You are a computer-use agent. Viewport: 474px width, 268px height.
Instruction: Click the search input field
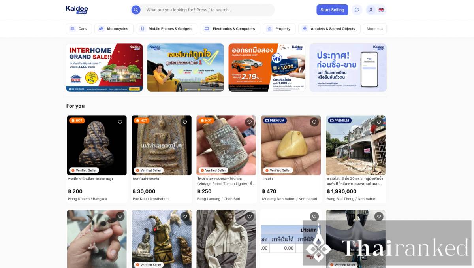point(202,10)
